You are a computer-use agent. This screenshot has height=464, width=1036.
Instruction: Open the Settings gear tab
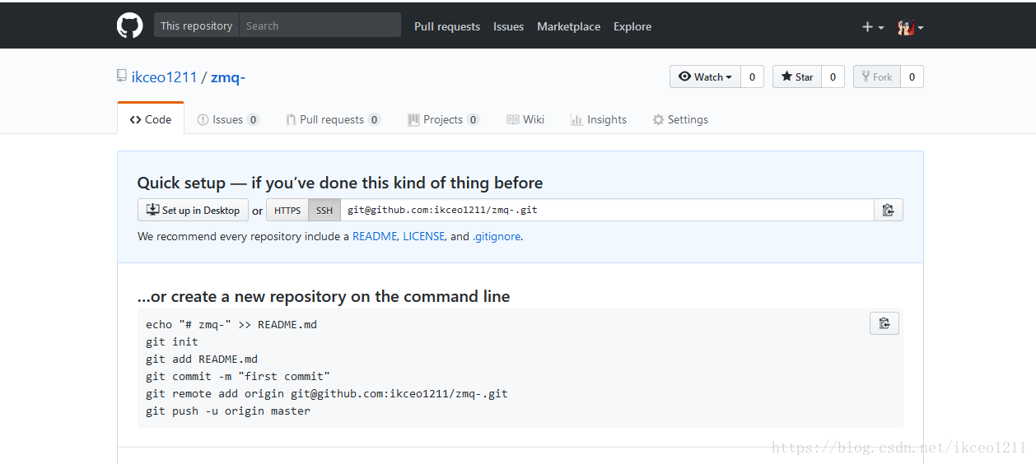(680, 119)
